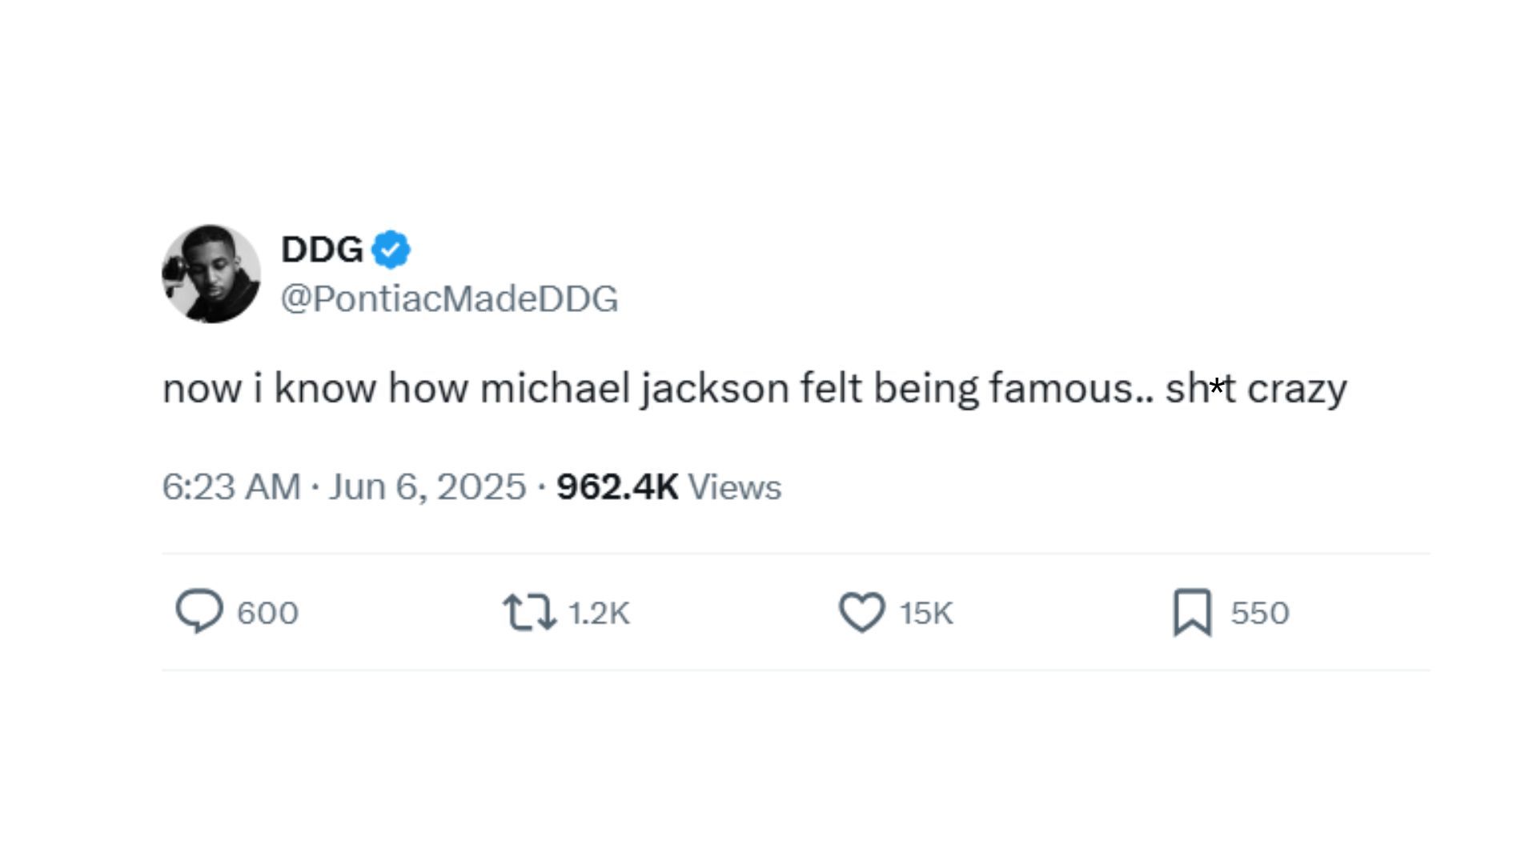
Task: Click the 962.4K view count
Action: [x=617, y=486]
